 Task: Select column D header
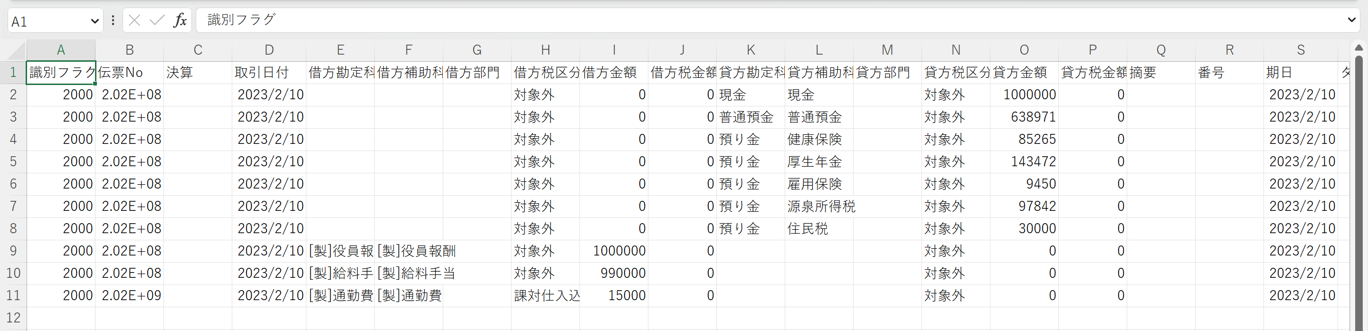[269, 50]
